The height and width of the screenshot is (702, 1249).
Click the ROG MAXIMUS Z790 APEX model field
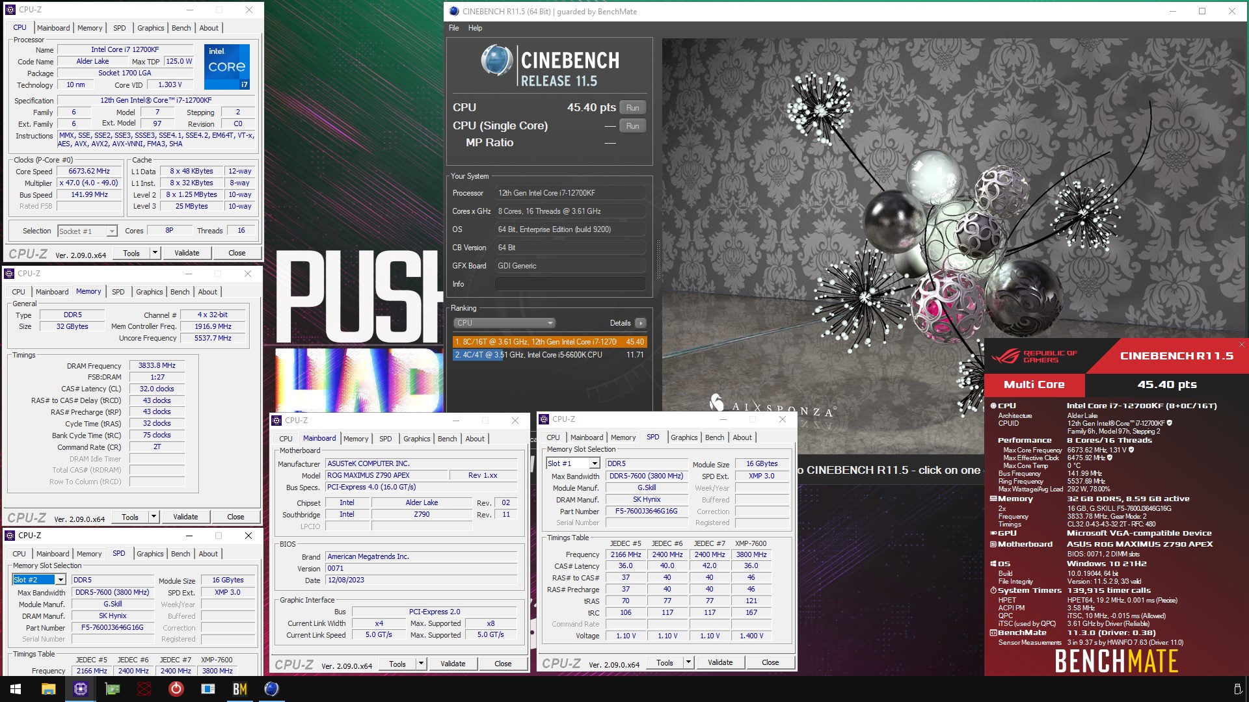pos(386,475)
